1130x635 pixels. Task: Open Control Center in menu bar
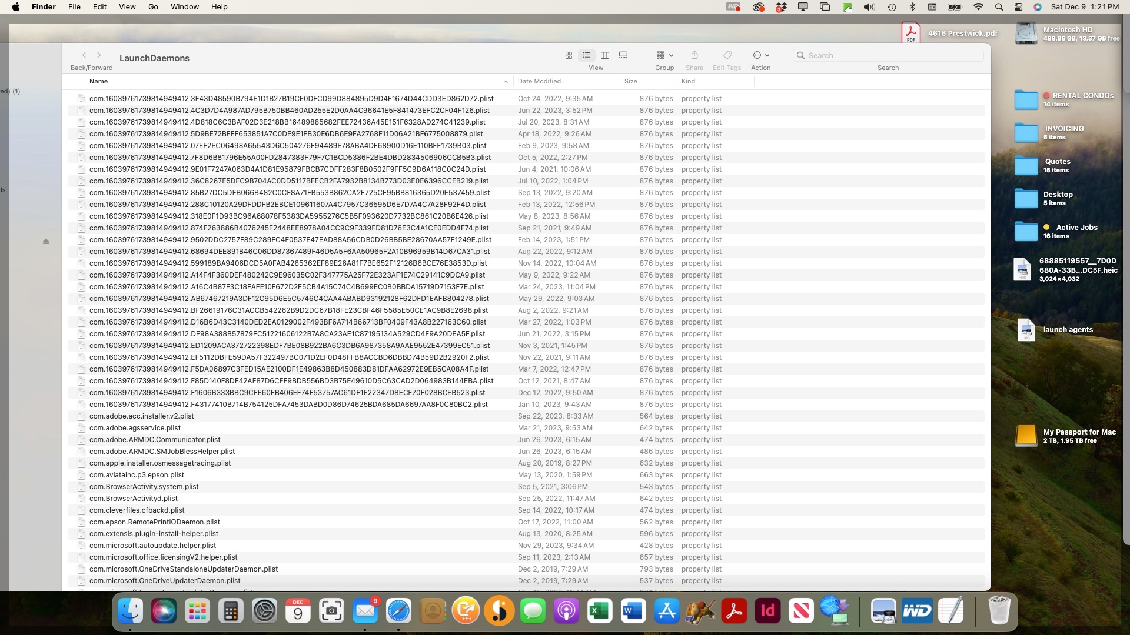coord(1019,7)
